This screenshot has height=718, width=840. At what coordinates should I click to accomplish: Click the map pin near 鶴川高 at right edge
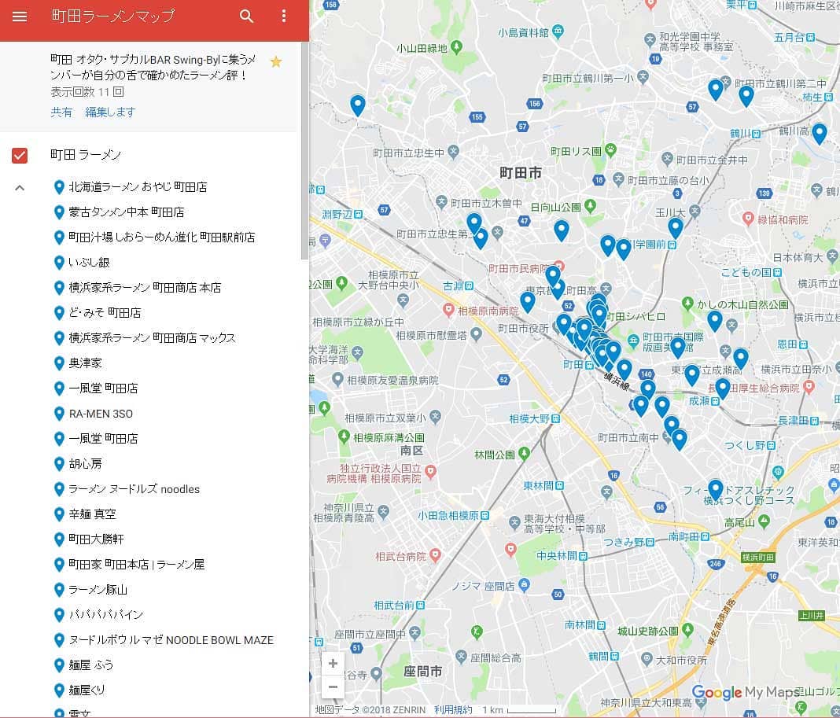[x=820, y=132]
